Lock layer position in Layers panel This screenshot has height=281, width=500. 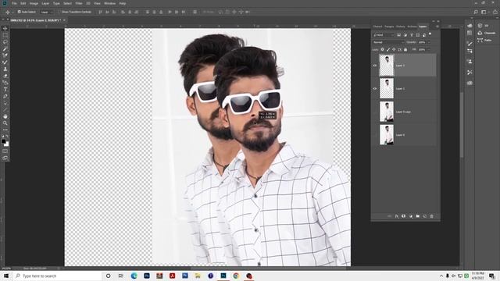click(x=394, y=49)
